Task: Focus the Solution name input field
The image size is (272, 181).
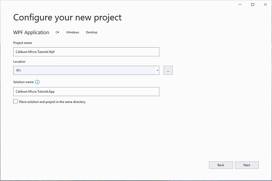Action: pyautogui.click(x=86, y=92)
